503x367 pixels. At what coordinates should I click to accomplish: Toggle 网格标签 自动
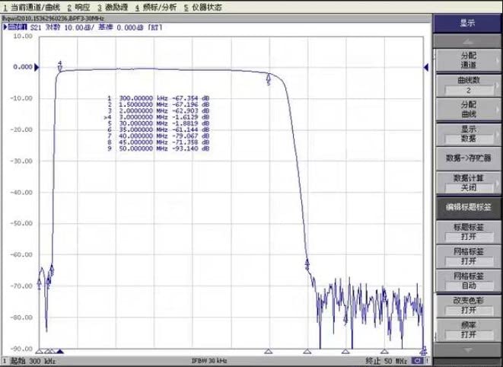click(468, 281)
